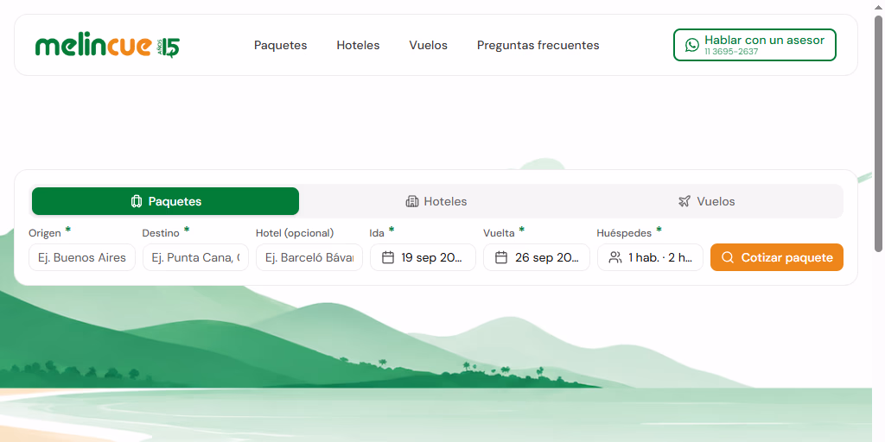Screen dimensions: 885x442
Task: Open the Vuelta date picker
Action: pos(536,257)
